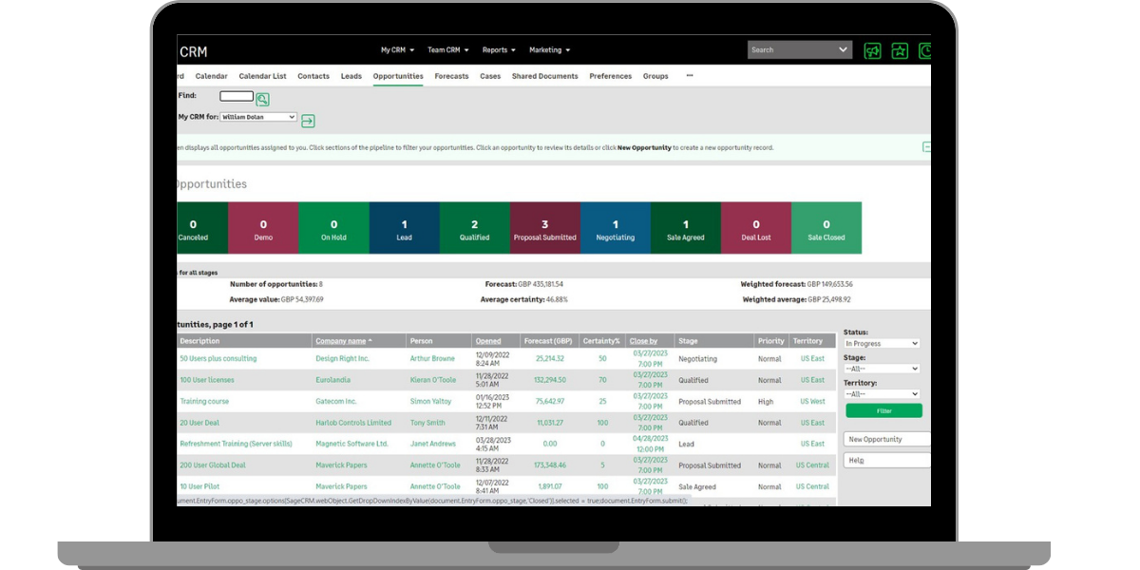Open the Search box dropdown arrow

(843, 50)
